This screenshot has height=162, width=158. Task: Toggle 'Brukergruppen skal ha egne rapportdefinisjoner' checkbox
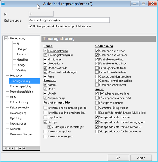click(31, 26)
